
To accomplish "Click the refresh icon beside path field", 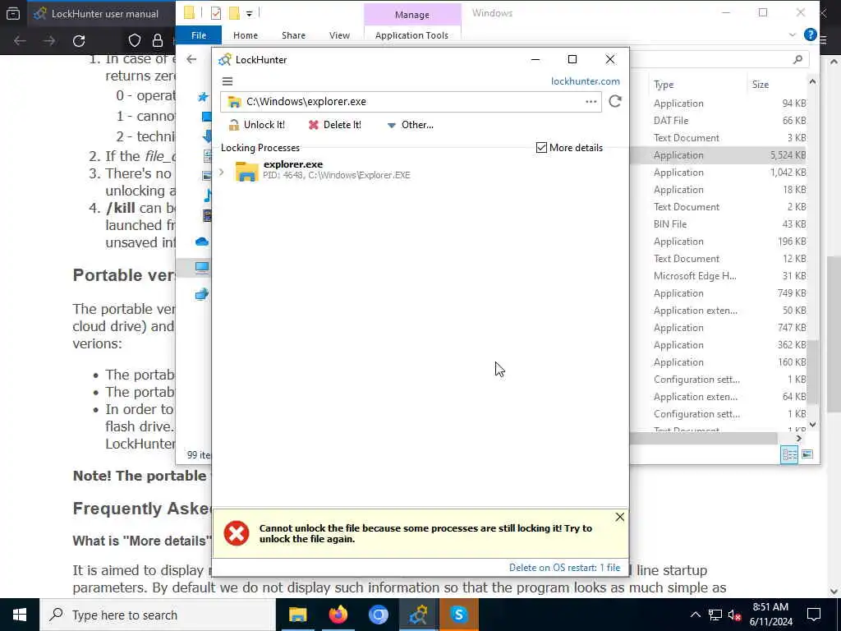I will pyautogui.click(x=615, y=101).
